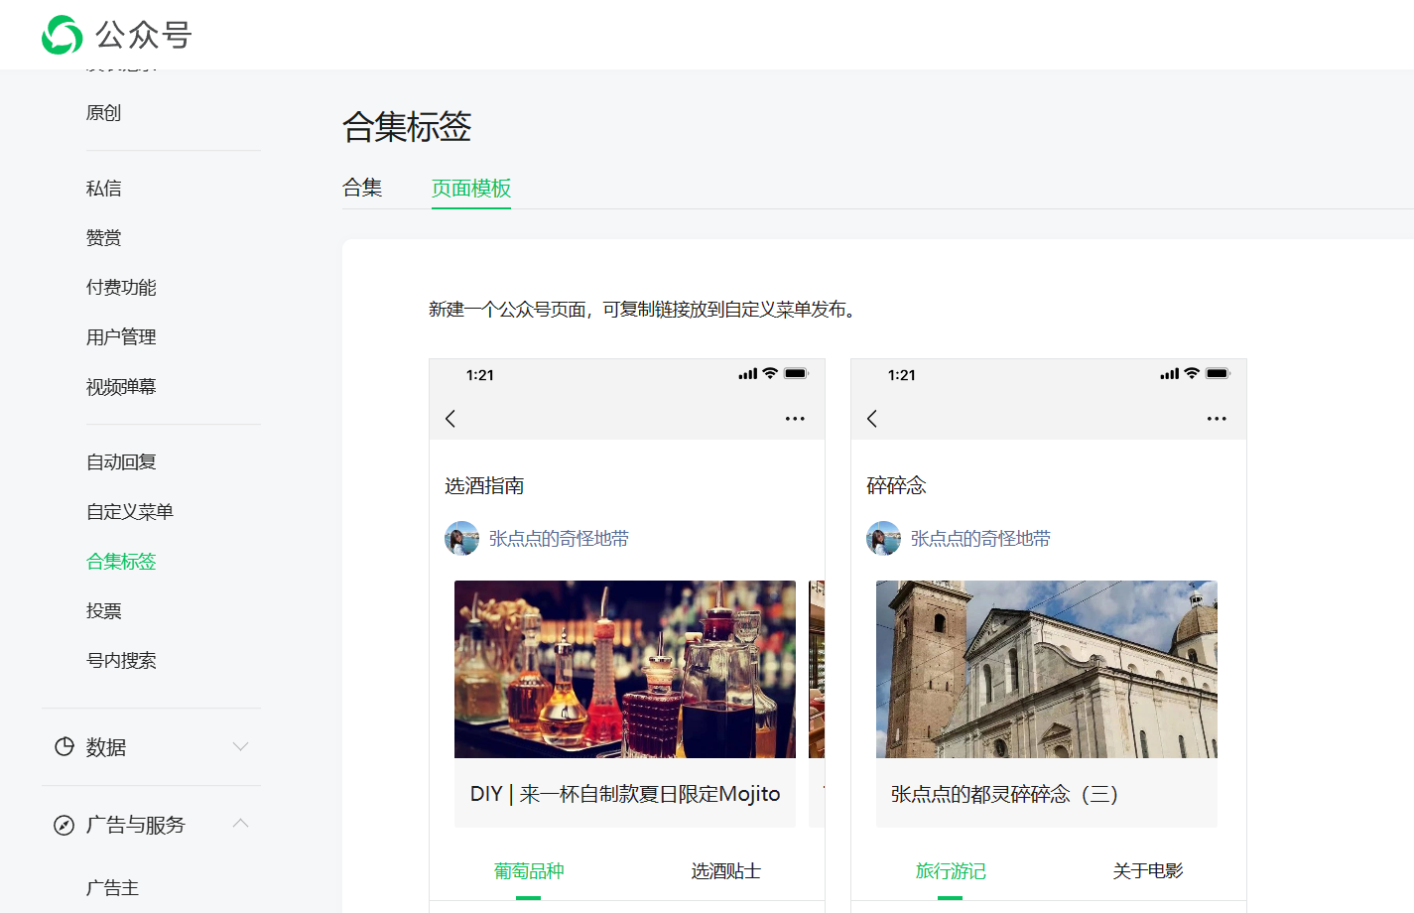Viewport: 1414px width, 913px height.
Task: Select the 页面模板 tab
Action: click(x=471, y=188)
